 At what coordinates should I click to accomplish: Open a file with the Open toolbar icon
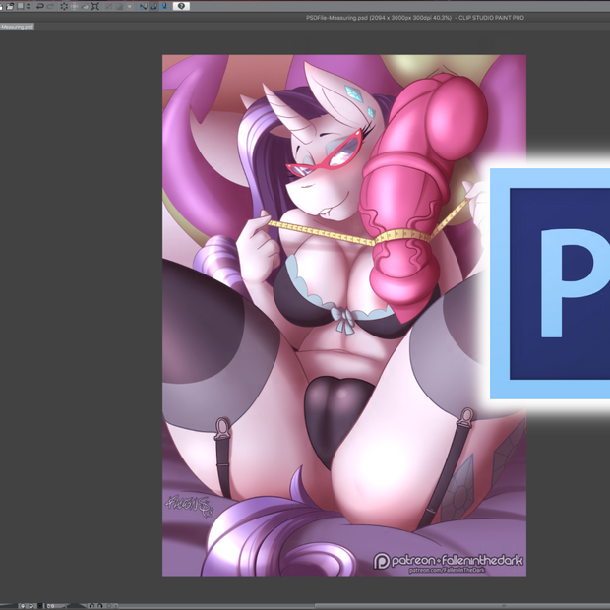click(x=10, y=6)
